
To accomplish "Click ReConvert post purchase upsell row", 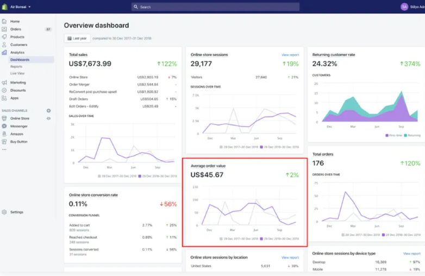I will click(x=123, y=92).
